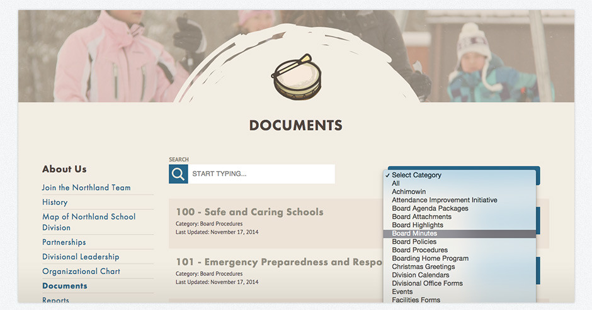This screenshot has height=310, width=592.
Task: Open the 'History' sidebar link
Action: [x=55, y=202]
